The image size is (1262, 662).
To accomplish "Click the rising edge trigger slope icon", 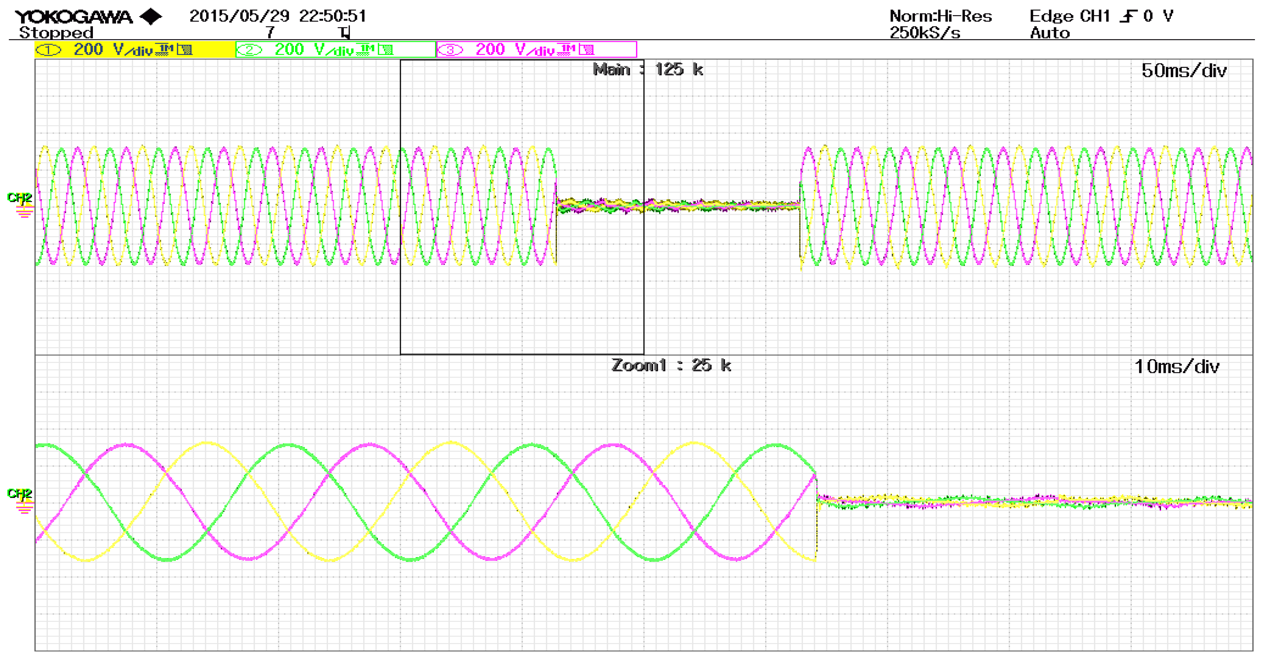I will point(1128,17).
